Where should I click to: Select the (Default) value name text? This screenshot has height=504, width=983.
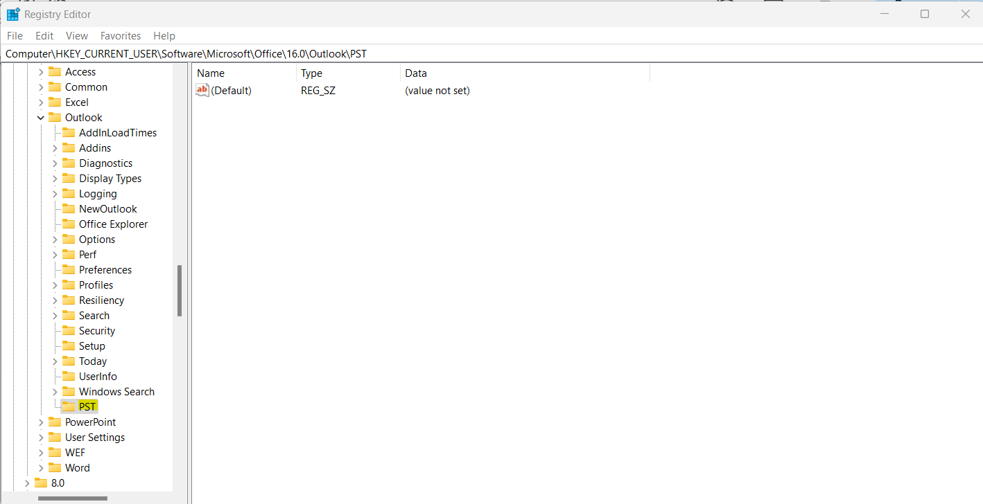tap(231, 90)
